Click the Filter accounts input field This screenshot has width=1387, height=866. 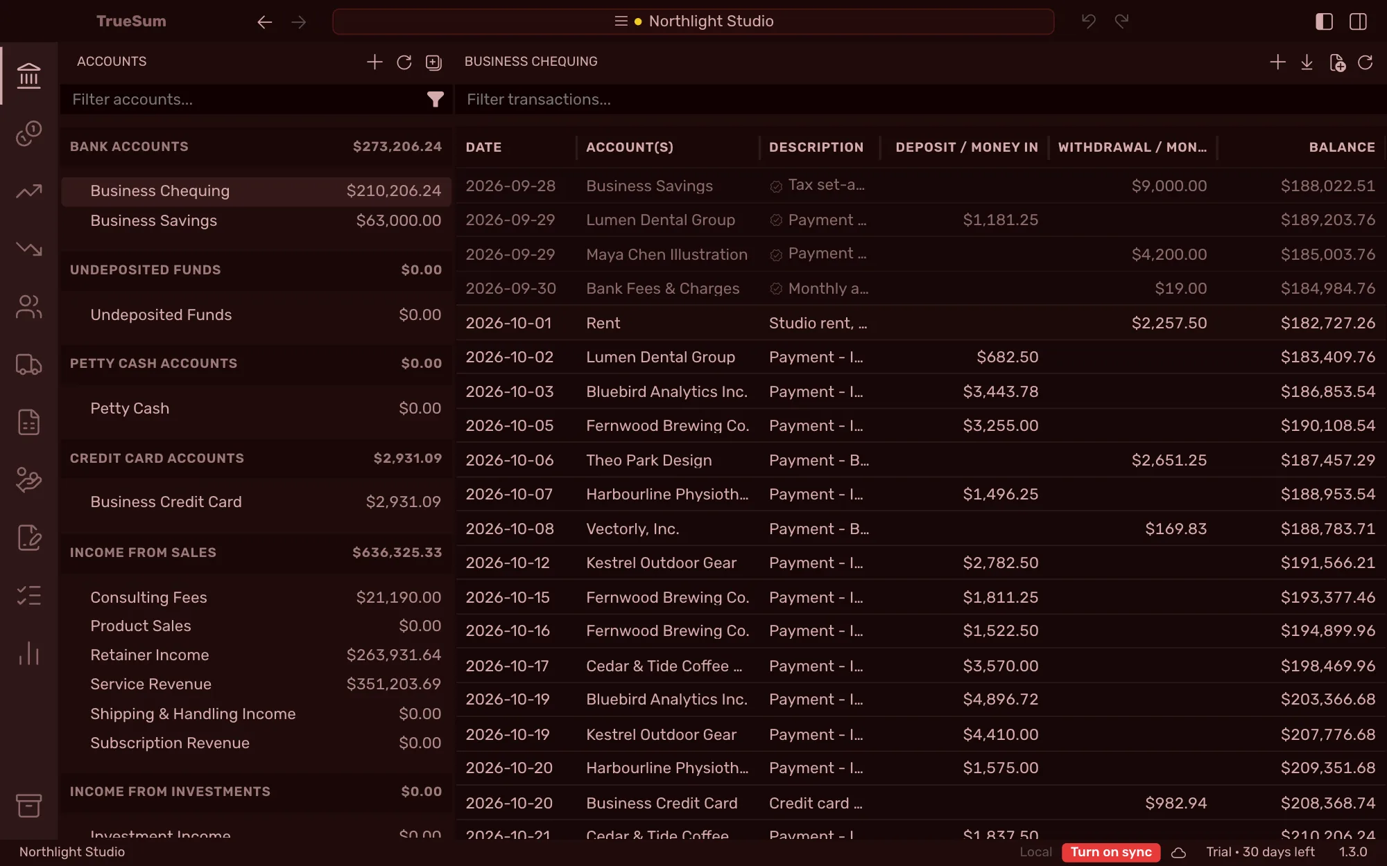246,100
